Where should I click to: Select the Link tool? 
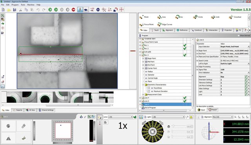coord(215,17)
